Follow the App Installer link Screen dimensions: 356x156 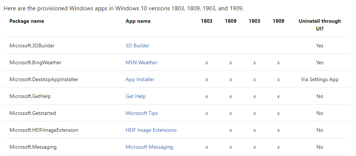pos(140,79)
